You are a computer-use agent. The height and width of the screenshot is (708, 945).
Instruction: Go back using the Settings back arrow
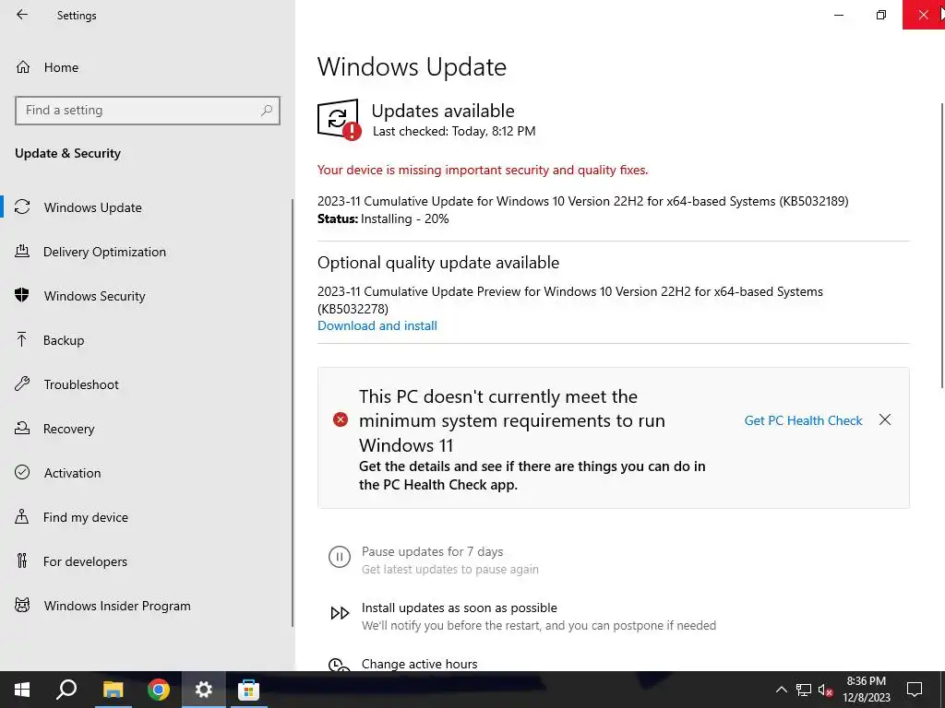pyautogui.click(x=22, y=15)
